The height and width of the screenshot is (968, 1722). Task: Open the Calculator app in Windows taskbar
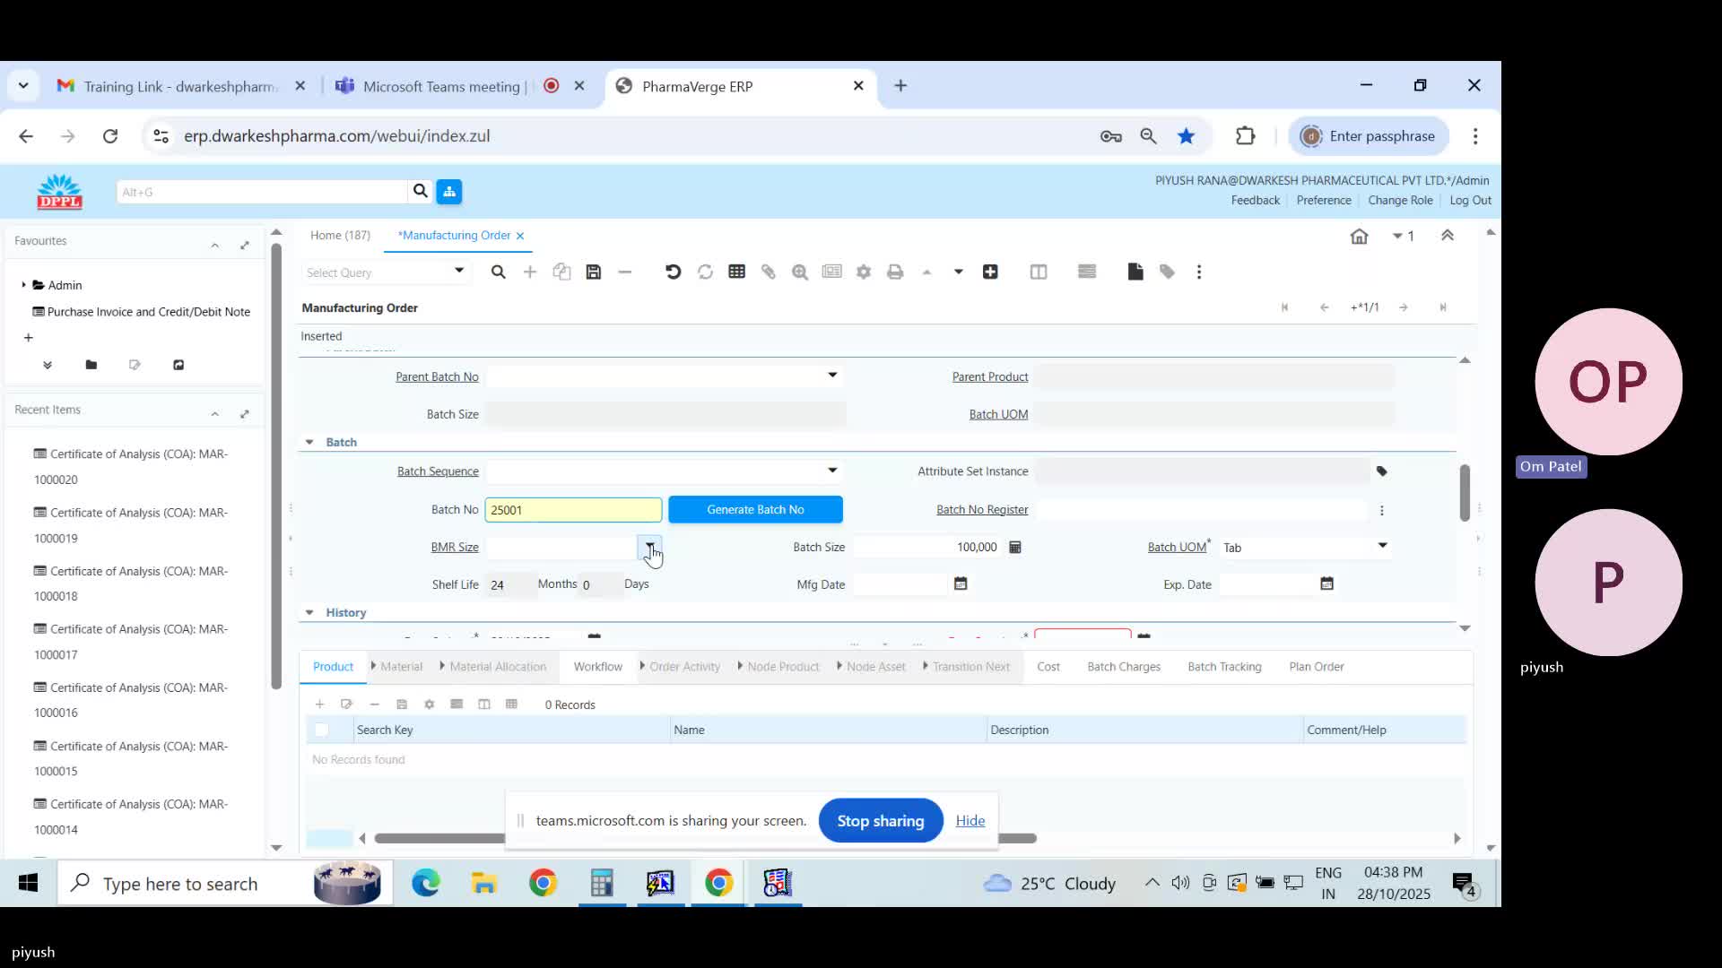tap(602, 883)
